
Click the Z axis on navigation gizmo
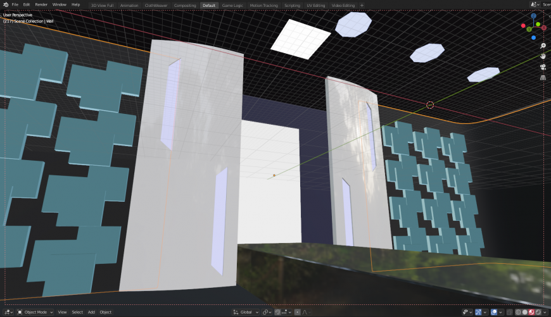click(533, 16)
